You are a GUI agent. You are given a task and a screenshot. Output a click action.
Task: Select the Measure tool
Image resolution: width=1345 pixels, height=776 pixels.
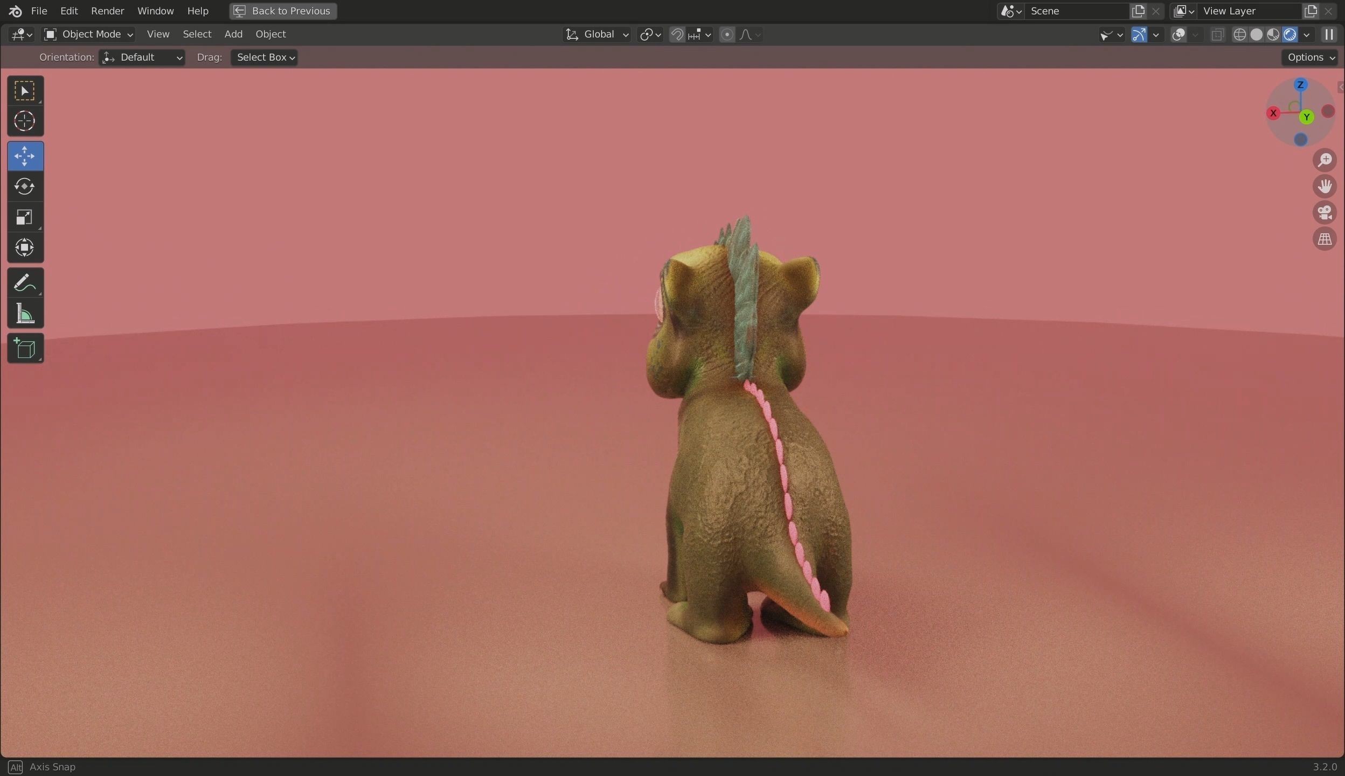(25, 313)
